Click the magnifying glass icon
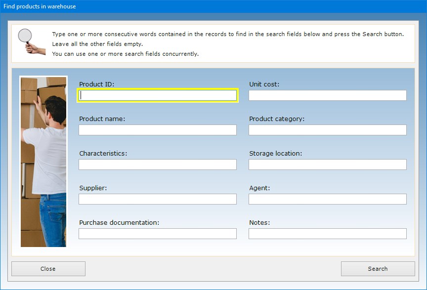The image size is (427, 290). (x=29, y=41)
